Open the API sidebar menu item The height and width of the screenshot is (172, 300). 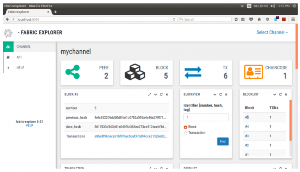pos(19,57)
